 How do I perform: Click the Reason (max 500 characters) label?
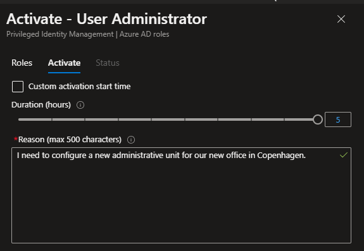[x=70, y=140]
